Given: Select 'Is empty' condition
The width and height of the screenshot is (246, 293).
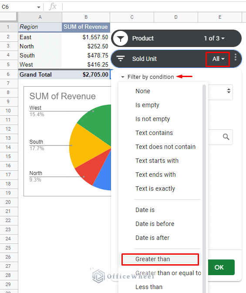Looking at the screenshot, I should (x=147, y=105).
